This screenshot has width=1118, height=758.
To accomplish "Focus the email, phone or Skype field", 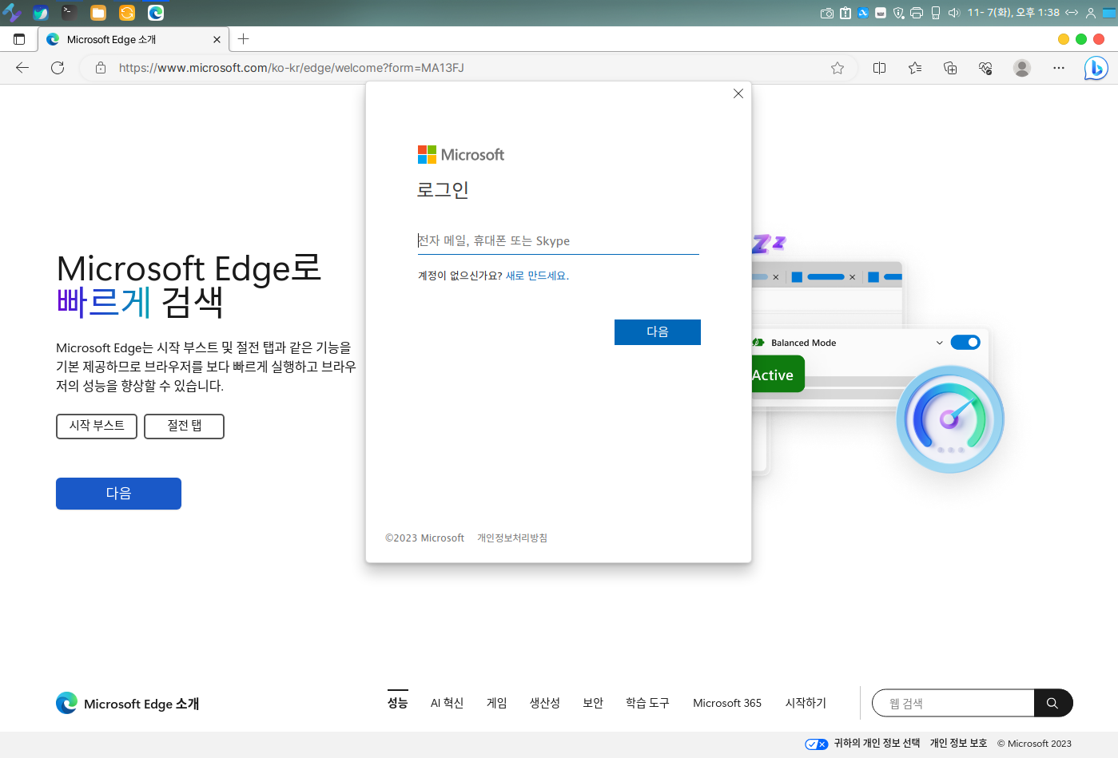I will [x=558, y=241].
